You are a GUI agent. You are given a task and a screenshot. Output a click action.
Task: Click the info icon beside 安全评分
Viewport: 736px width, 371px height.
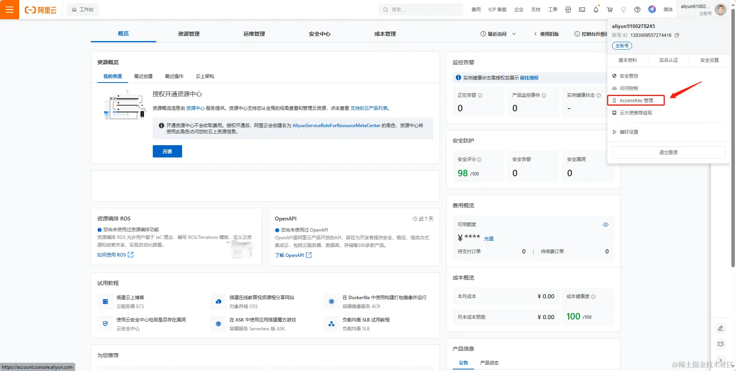click(479, 159)
